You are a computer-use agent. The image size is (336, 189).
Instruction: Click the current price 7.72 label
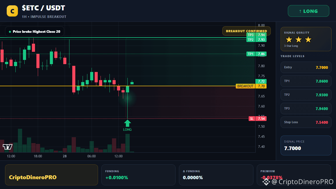click(x=261, y=81)
